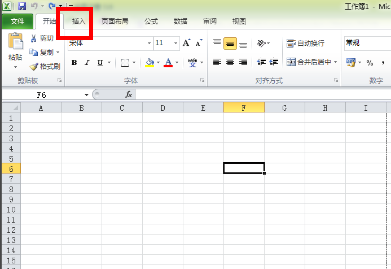Decrease font size with the small A icon
Viewport: 391px width, 269px height.
coord(199,43)
